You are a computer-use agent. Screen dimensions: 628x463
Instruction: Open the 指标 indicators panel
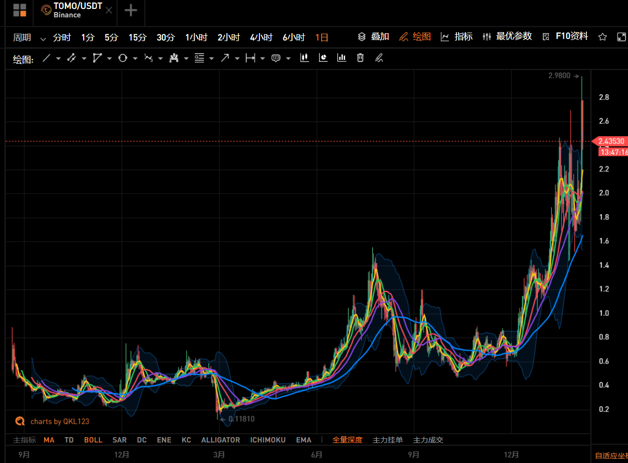click(457, 37)
